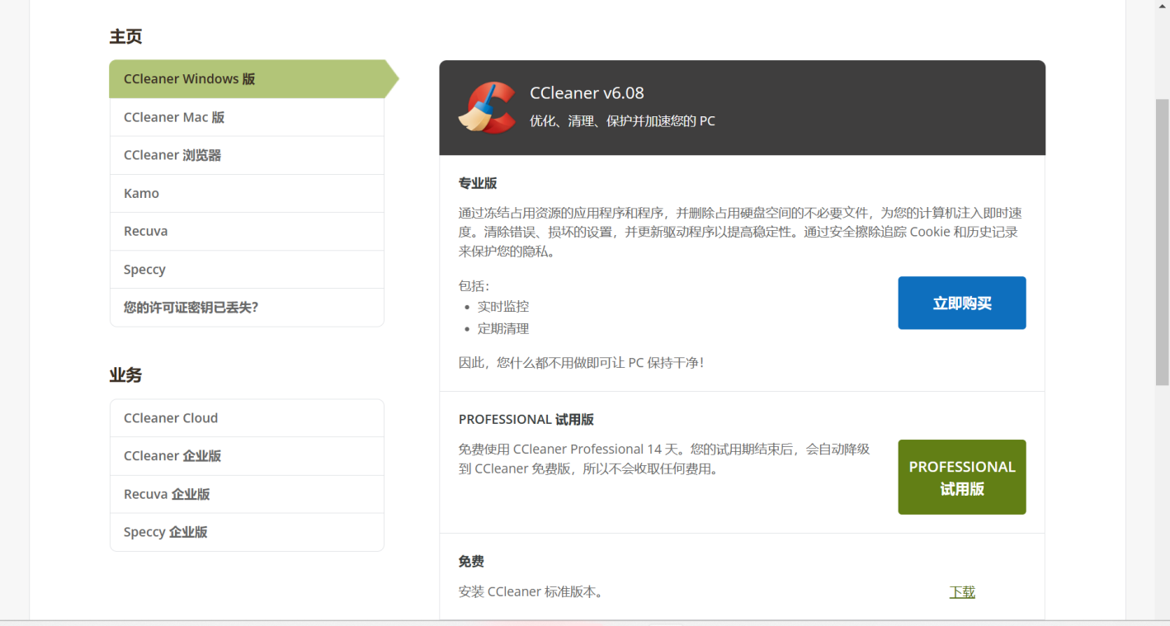View the Recuva product page
This screenshot has width=1170, height=626.
(x=145, y=231)
